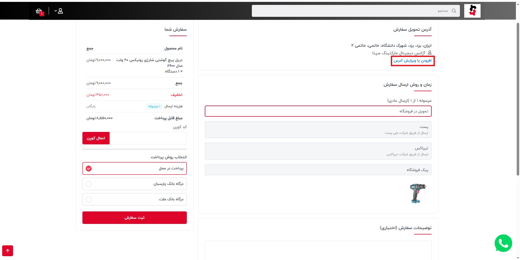Open WhatsApp chat floating button
Image resolution: width=520 pixels, height=260 pixels.
(x=503, y=243)
